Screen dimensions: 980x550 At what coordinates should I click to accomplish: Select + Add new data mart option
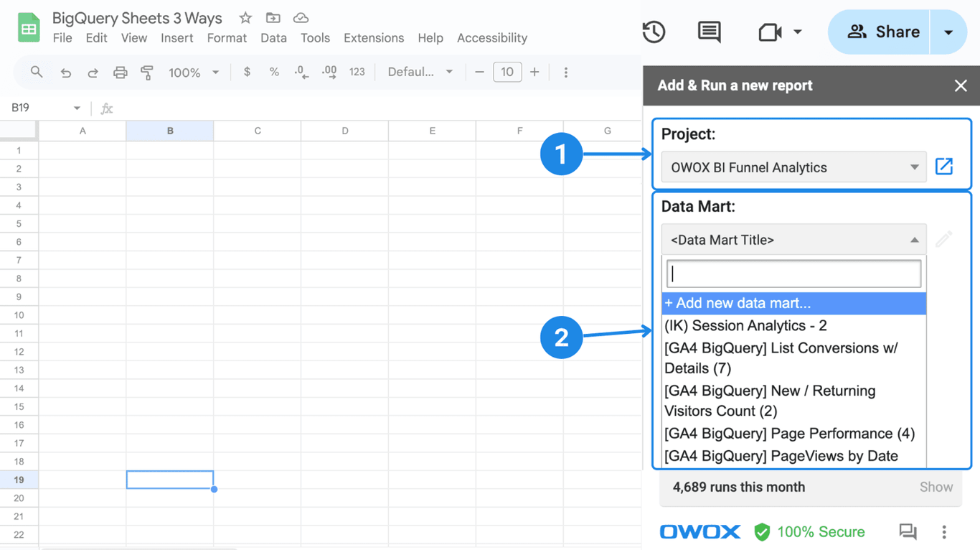click(793, 303)
